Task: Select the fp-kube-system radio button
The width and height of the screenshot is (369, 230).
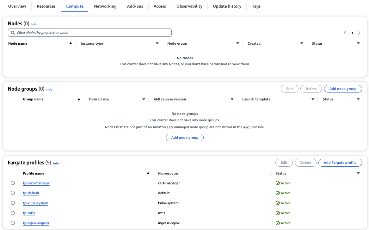Action: pos(13,203)
